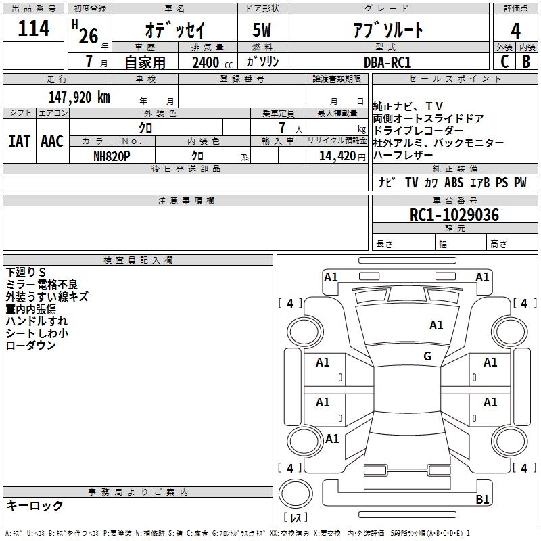The height and width of the screenshot is (541, 541).
Task: Select color number NH820P
Action: tap(112, 156)
